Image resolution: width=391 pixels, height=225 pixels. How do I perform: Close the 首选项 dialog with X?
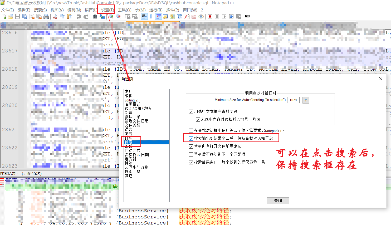381,79
